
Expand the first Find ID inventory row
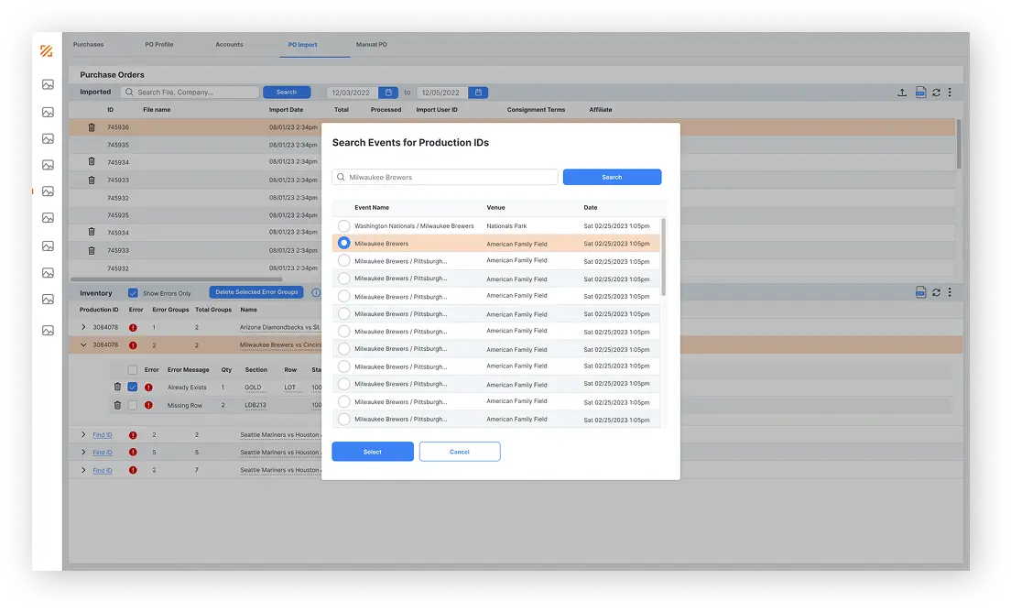(83, 435)
